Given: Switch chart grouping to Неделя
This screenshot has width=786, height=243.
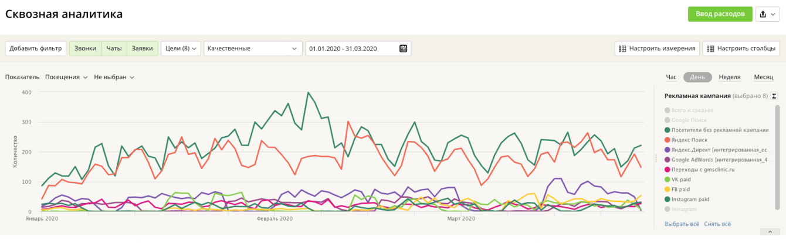Looking at the screenshot, I should [729, 77].
